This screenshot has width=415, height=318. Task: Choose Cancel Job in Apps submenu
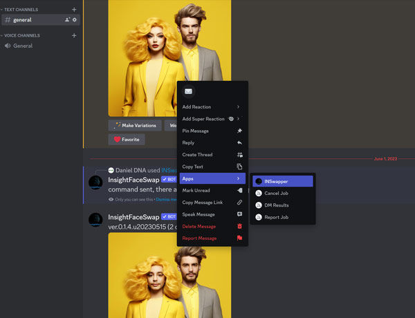(x=283, y=193)
